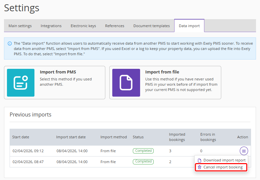Image resolution: width=260 pixels, height=180 pixels.
Task: Select the Data import tab
Action: click(x=189, y=26)
